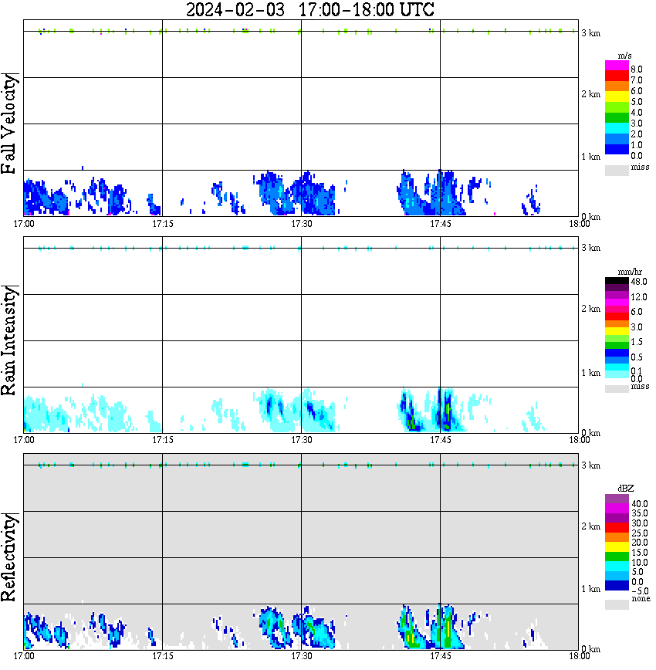Image resolution: width=656 pixels, height=670 pixels.
Task: Click the '17:30' tick under the Fall Velocity panel
Action: (x=301, y=224)
